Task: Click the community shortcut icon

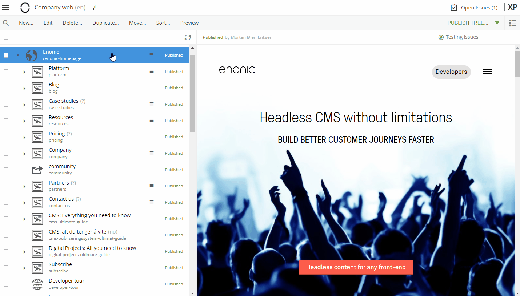Action: coord(37,170)
